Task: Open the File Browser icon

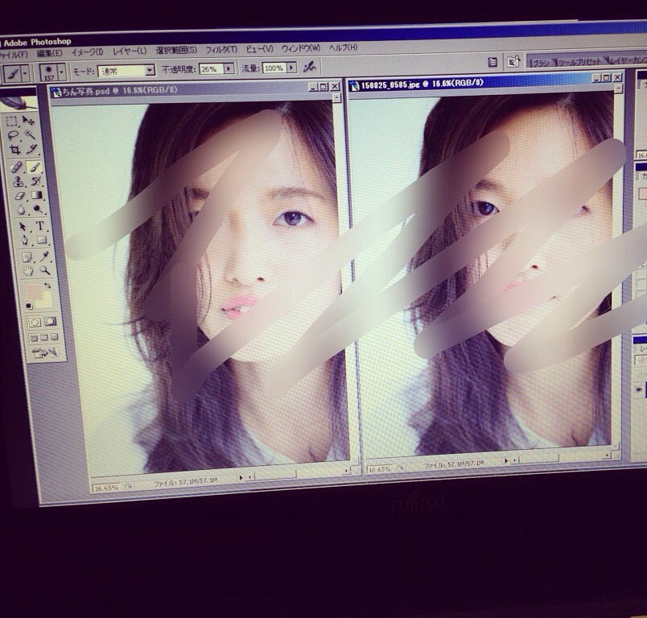Action: tap(513, 62)
